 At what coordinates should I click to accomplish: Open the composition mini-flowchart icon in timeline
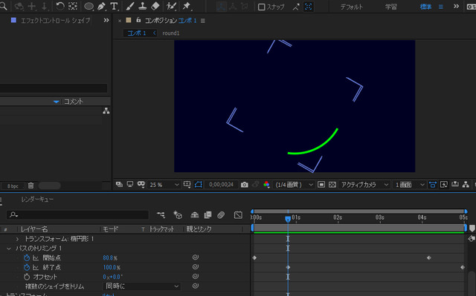pos(161,215)
